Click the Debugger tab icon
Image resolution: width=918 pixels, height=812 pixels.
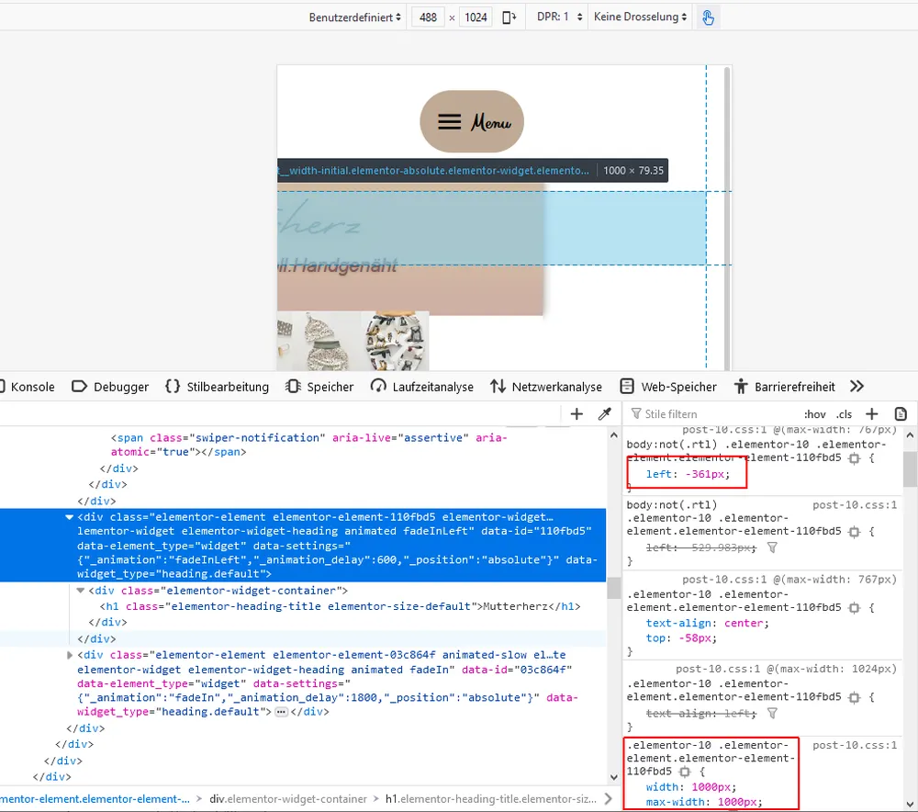(x=79, y=386)
